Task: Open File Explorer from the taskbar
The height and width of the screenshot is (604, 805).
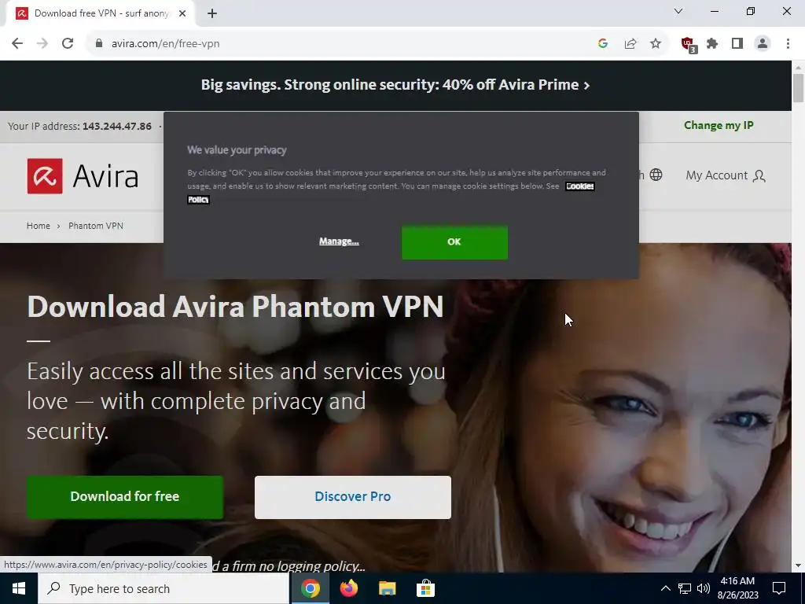Action: (x=387, y=588)
